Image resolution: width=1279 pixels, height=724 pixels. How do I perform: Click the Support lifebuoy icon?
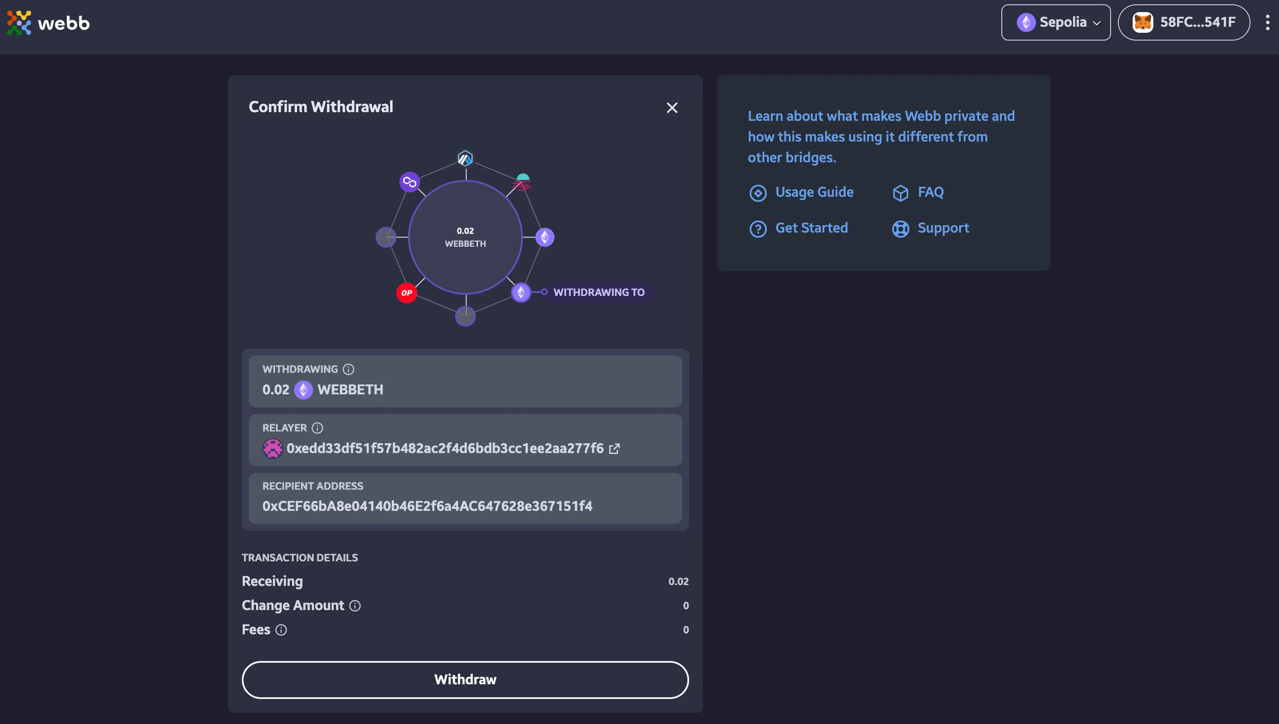tap(900, 229)
